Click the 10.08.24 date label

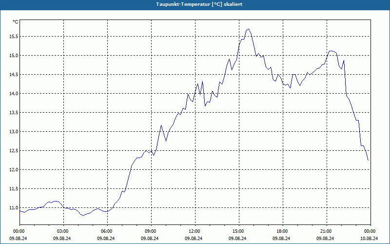pos(369,238)
